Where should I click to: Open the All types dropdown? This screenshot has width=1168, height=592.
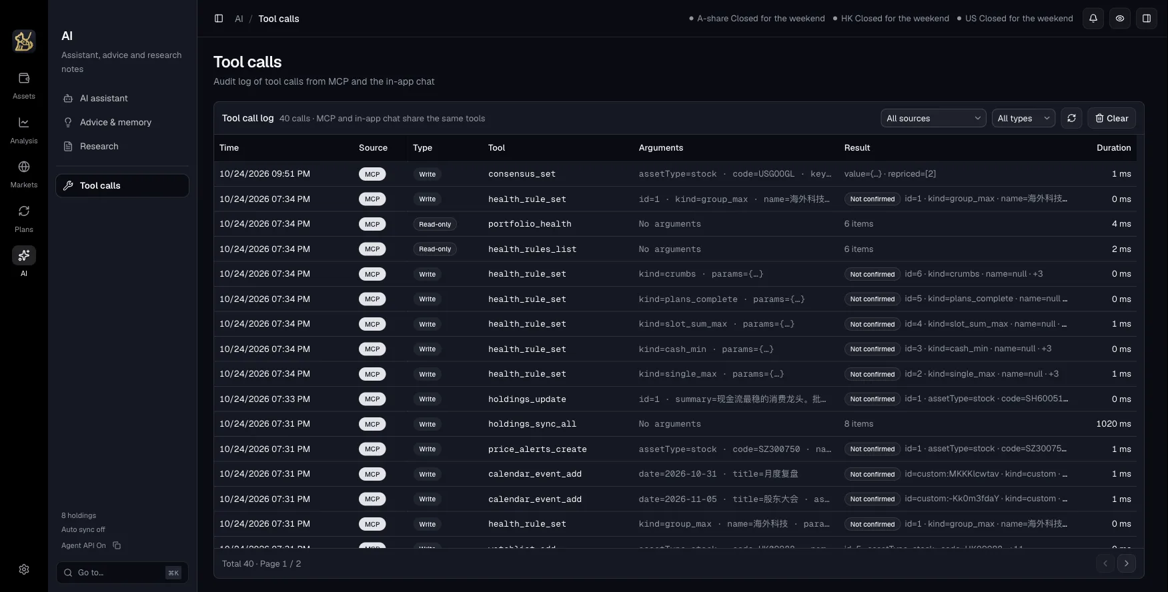click(x=1023, y=118)
